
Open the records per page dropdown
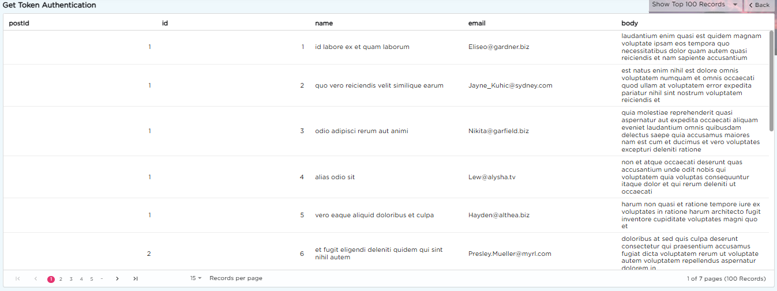click(196, 278)
